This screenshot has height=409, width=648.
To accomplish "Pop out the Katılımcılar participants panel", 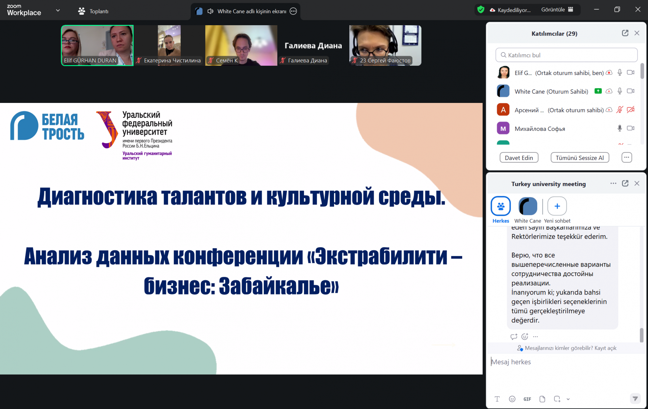I will [x=625, y=33].
